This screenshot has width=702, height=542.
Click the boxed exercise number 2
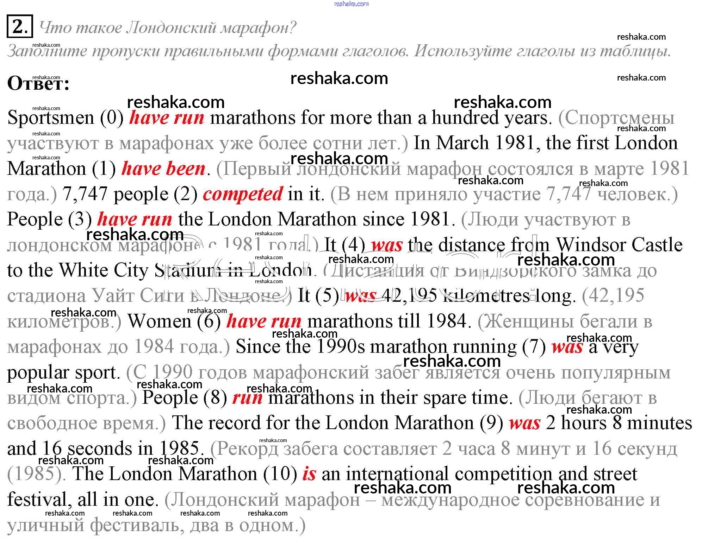pos(20,26)
